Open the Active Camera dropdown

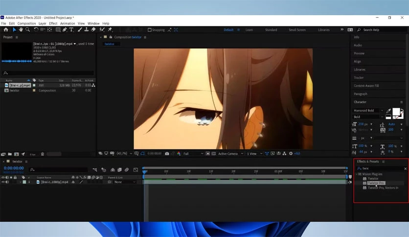pyautogui.click(x=230, y=153)
